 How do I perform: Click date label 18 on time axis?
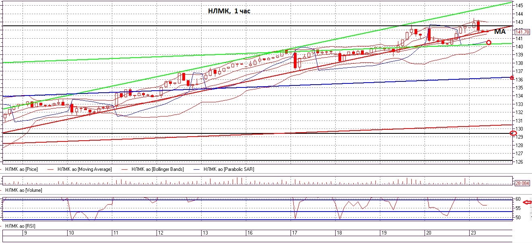pos(339,233)
